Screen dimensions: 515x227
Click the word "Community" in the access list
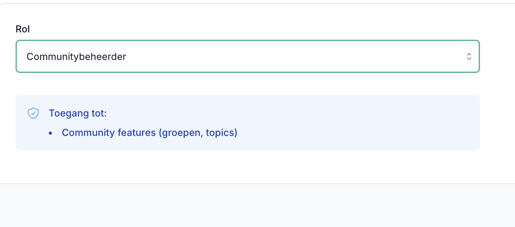click(x=88, y=132)
